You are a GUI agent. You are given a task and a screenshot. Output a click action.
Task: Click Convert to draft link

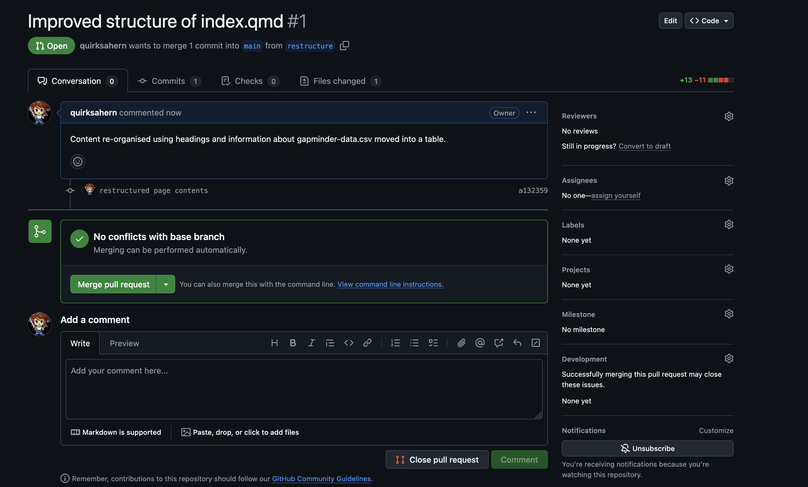(x=644, y=146)
